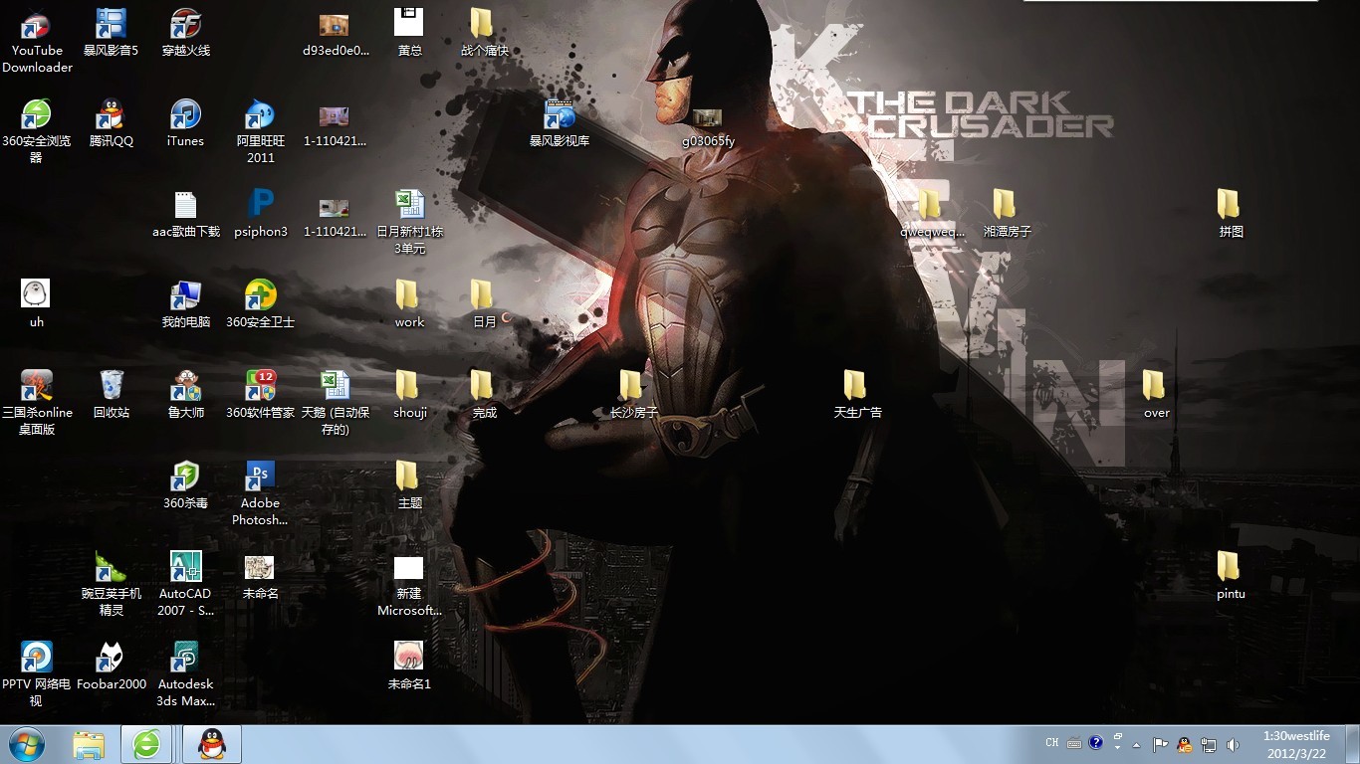Click the clock showing 2012/3/22

[x=1296, y=744]
